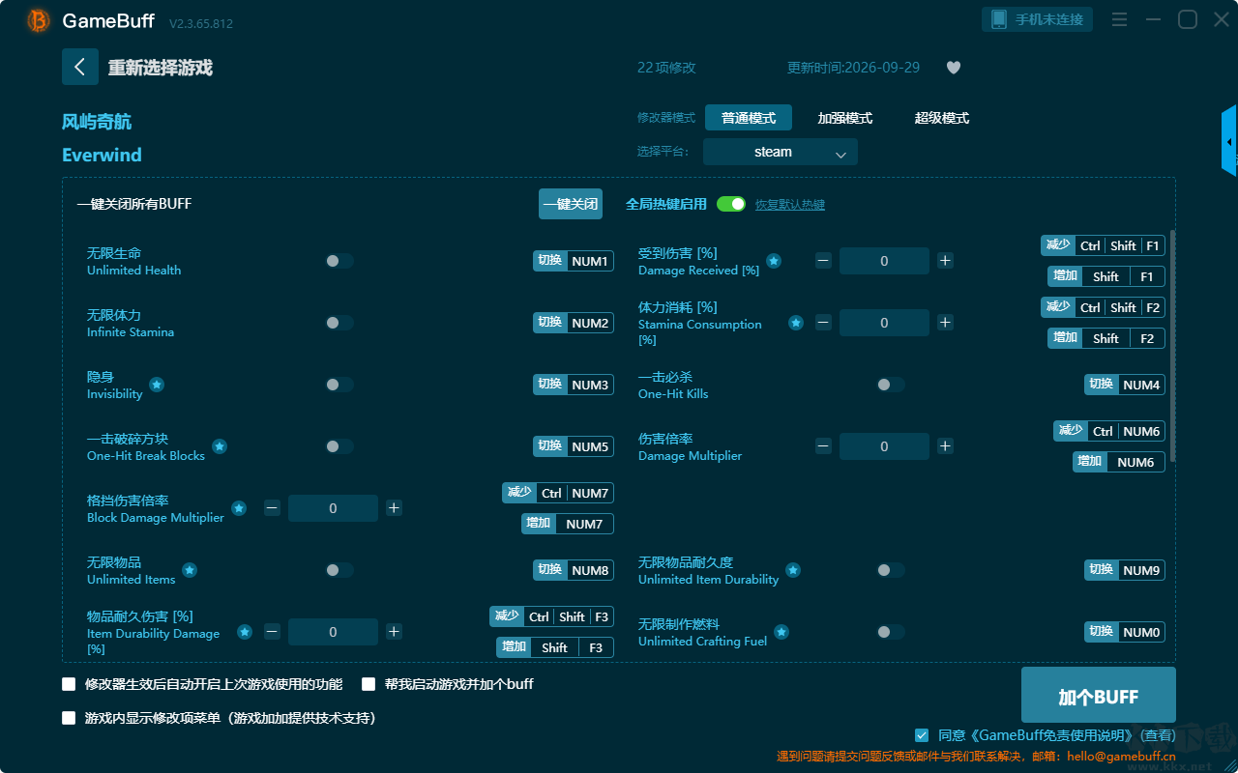
Task: Decrease Damage Multiplier value
Action: [x=823, y=446]
